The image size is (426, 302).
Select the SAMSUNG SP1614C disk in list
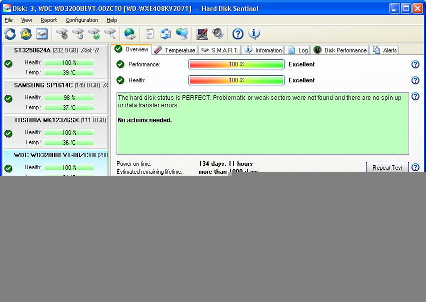pyautogui.click(x=55, y=85)
